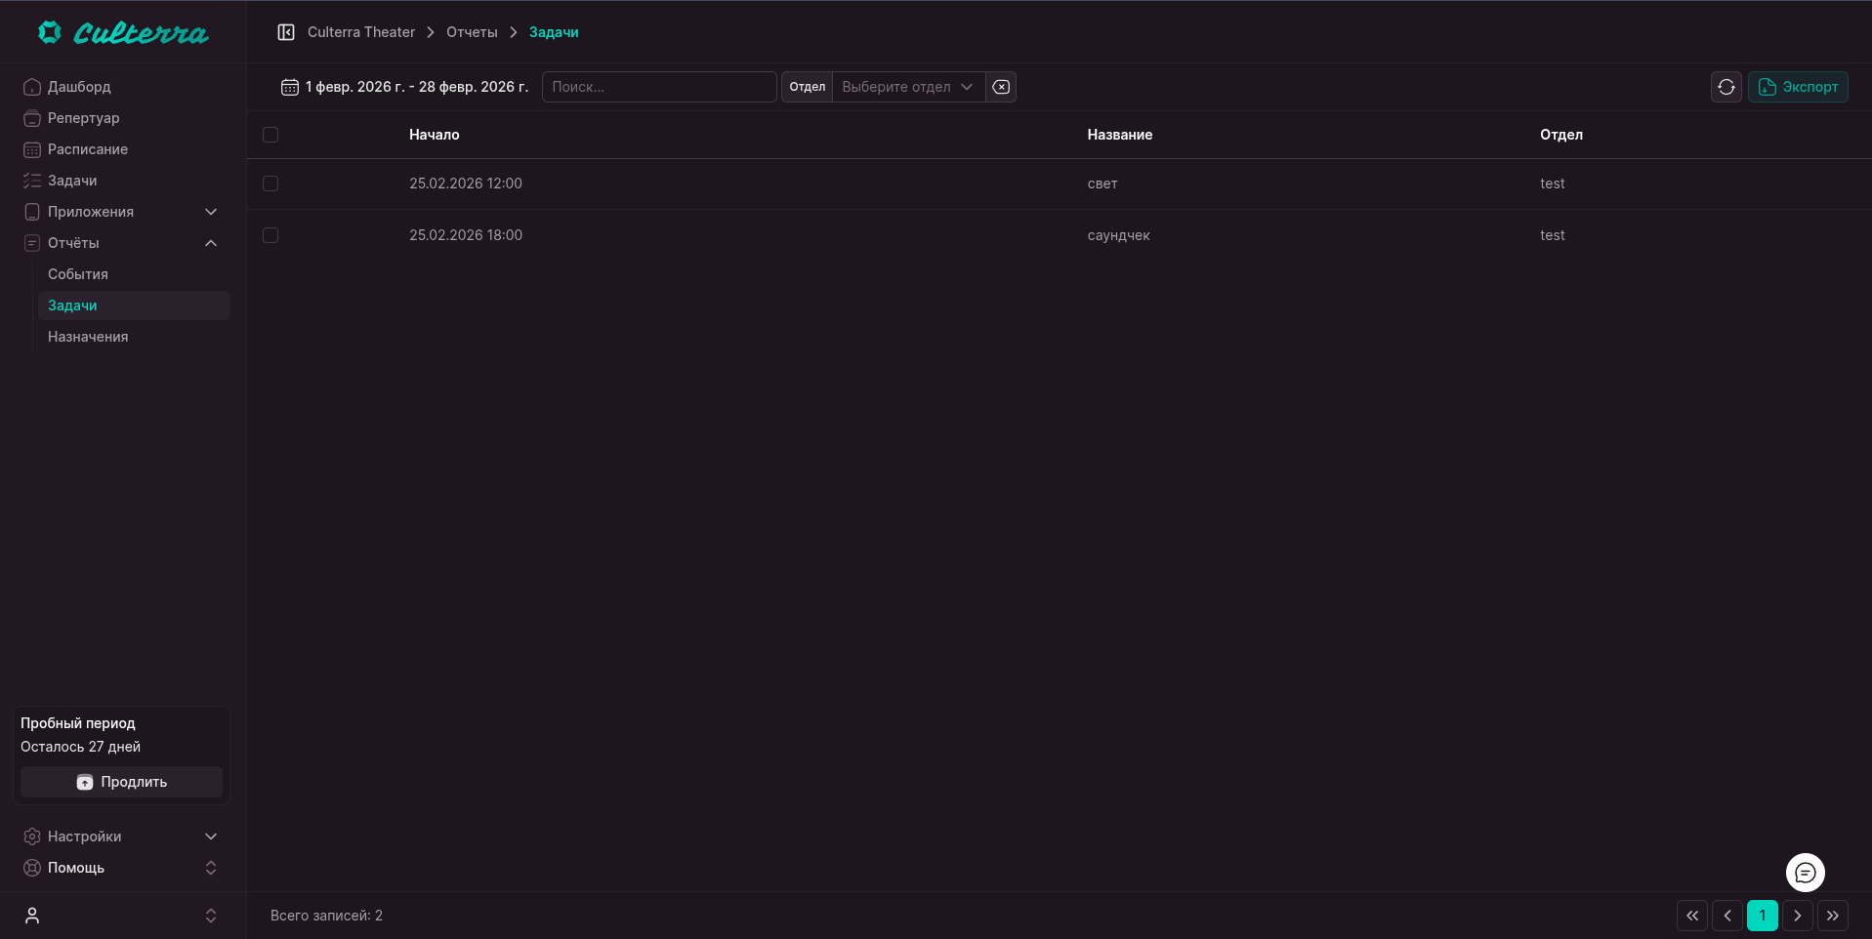Image resolution: width=1872 pixels, height=939 pixels.
Task: Go to the first page
Action: [x=1692, y=916]
